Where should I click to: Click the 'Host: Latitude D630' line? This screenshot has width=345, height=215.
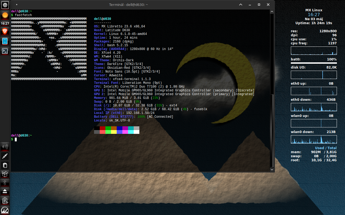[x=112, y=30]
